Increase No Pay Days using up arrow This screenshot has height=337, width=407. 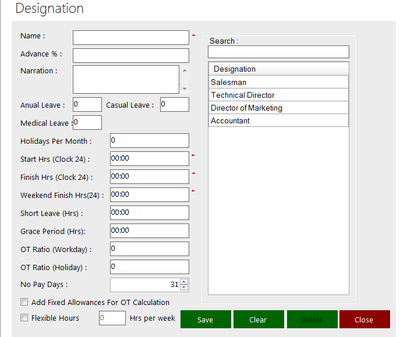[184, 282]
